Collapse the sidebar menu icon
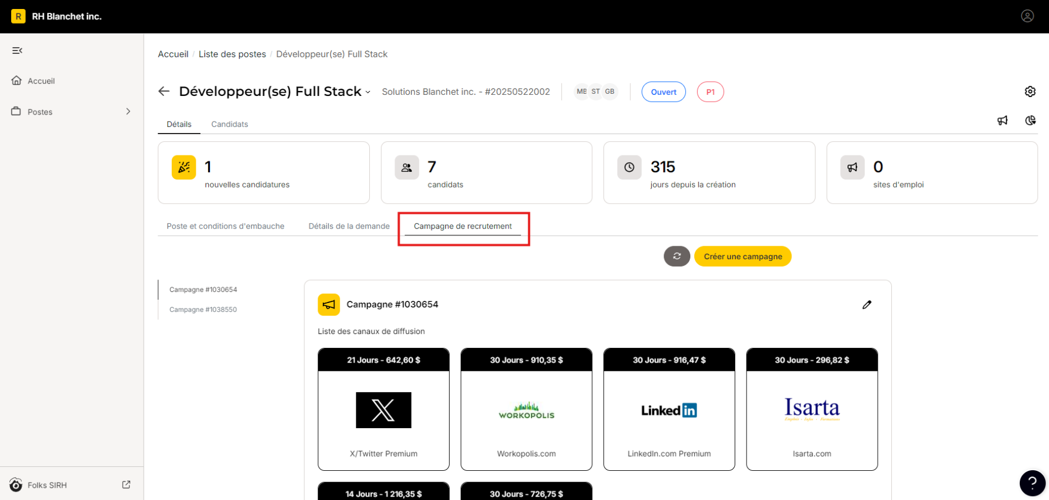The image size is (1049, 500). point(17,51)
